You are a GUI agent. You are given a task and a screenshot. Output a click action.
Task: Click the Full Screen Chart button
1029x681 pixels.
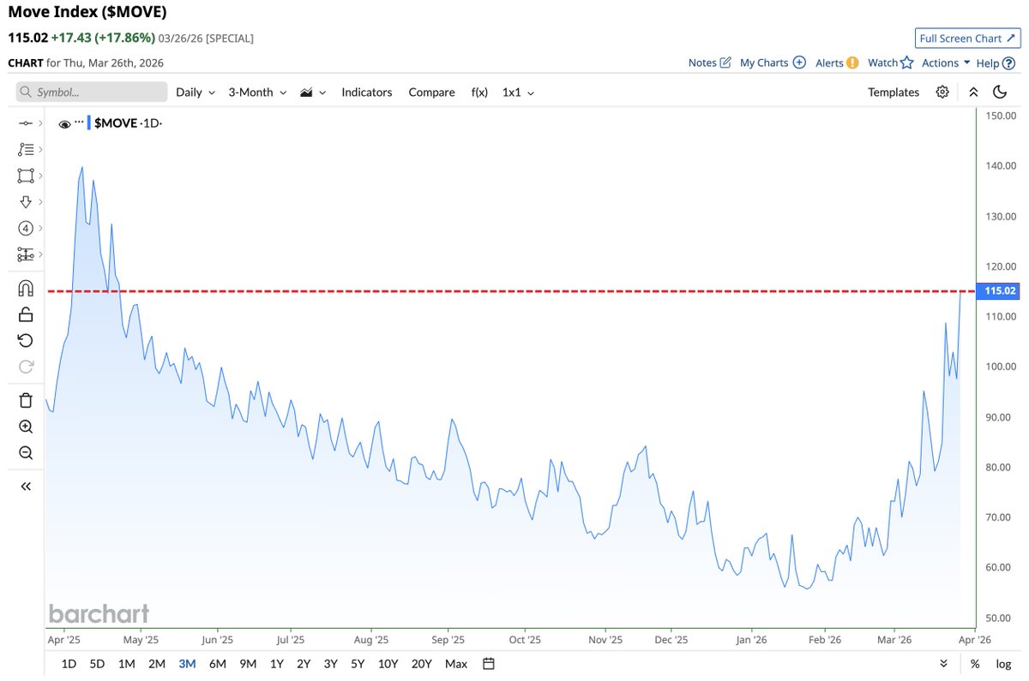(x=967, y=38)
